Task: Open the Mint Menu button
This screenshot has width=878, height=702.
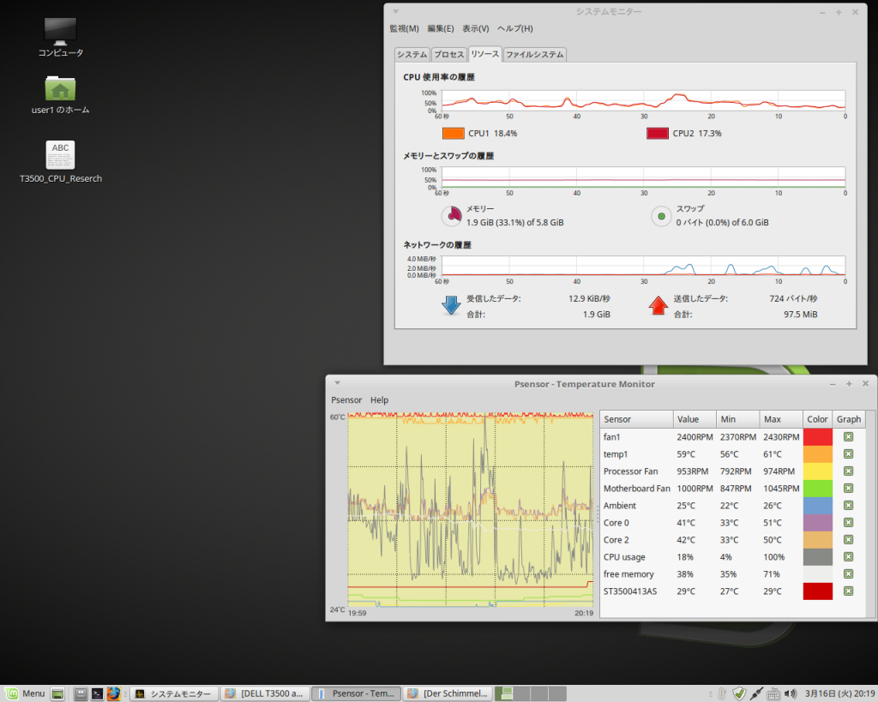Action: tap(25, 693)
